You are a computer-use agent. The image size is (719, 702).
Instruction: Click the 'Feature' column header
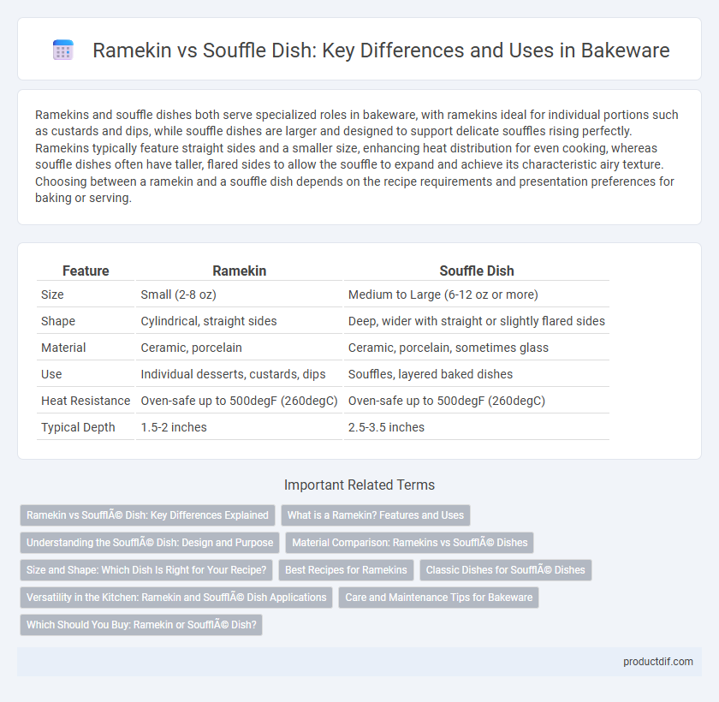(x=86, y=271)
